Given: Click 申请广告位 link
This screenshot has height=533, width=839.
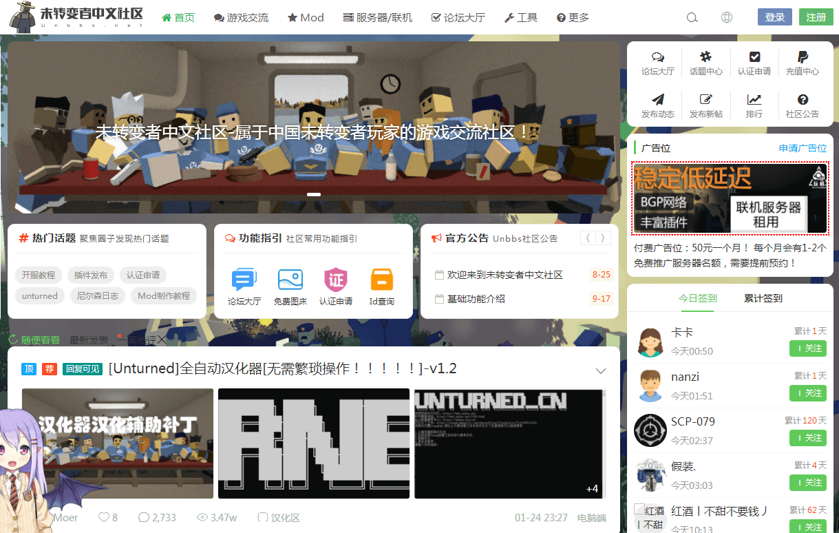Looking at the screenshot, I should [x=803, y=148].
